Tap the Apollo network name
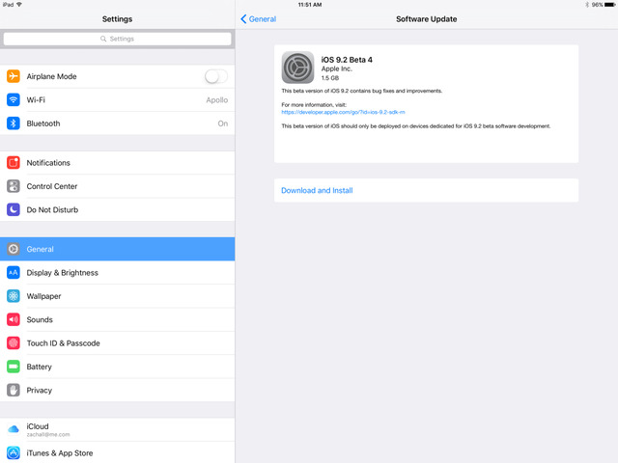Screen dimensions: 618x463 click(x=216, y=100)
